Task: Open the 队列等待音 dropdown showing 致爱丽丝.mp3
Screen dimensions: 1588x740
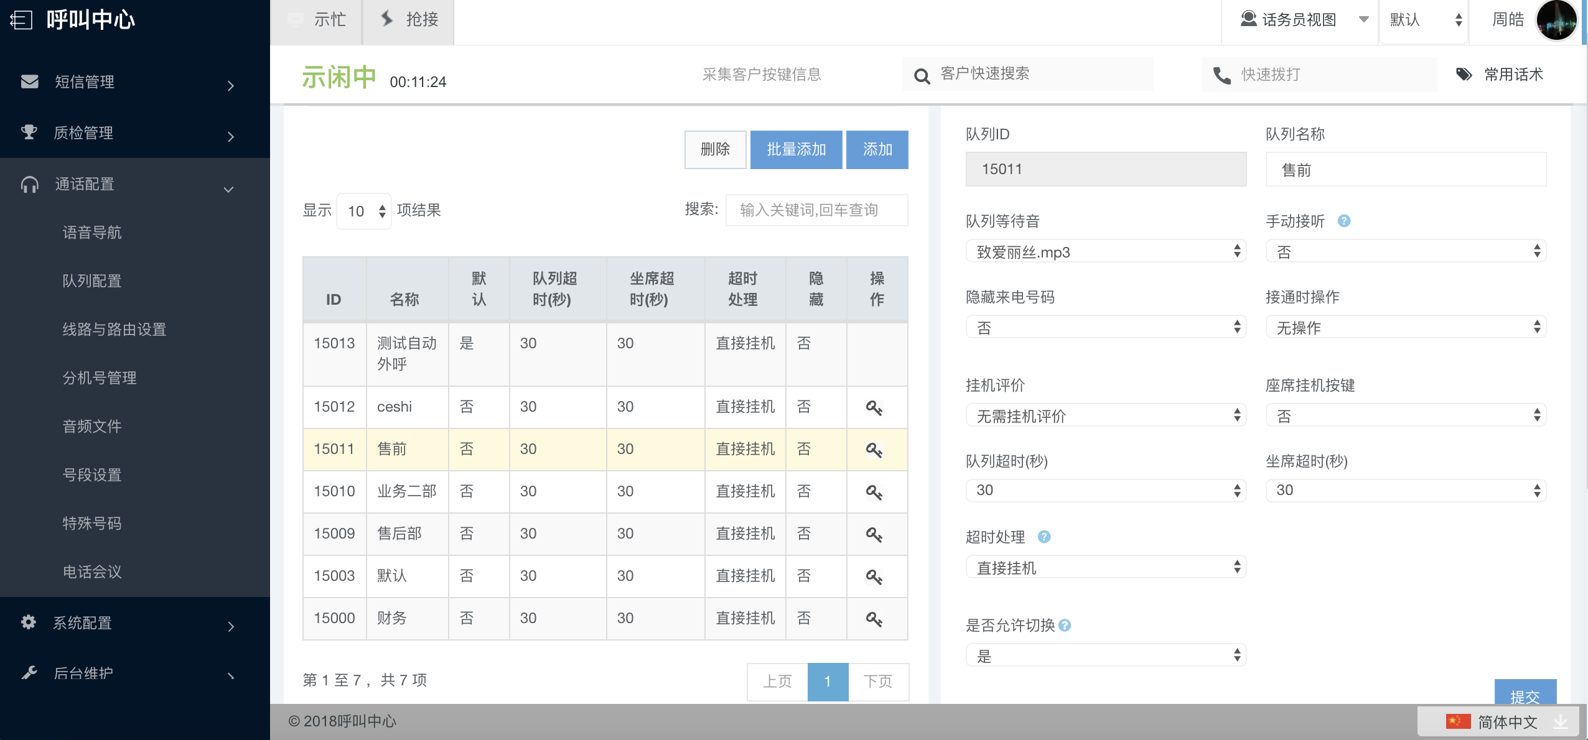Action: (1105, 251)
